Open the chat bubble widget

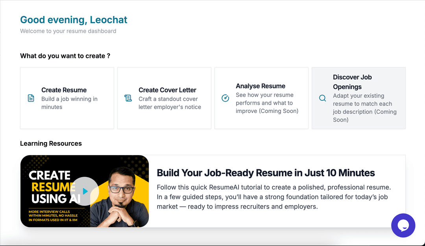click(x=403, y=225)
